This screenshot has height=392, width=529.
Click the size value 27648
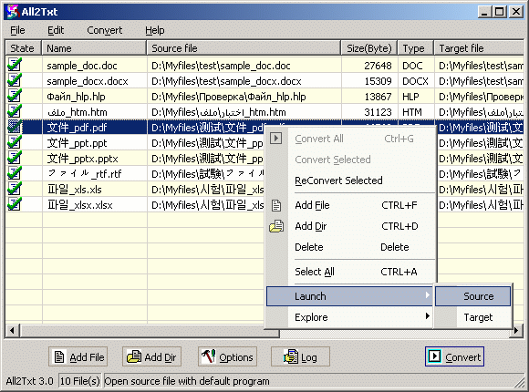point(378,66)
